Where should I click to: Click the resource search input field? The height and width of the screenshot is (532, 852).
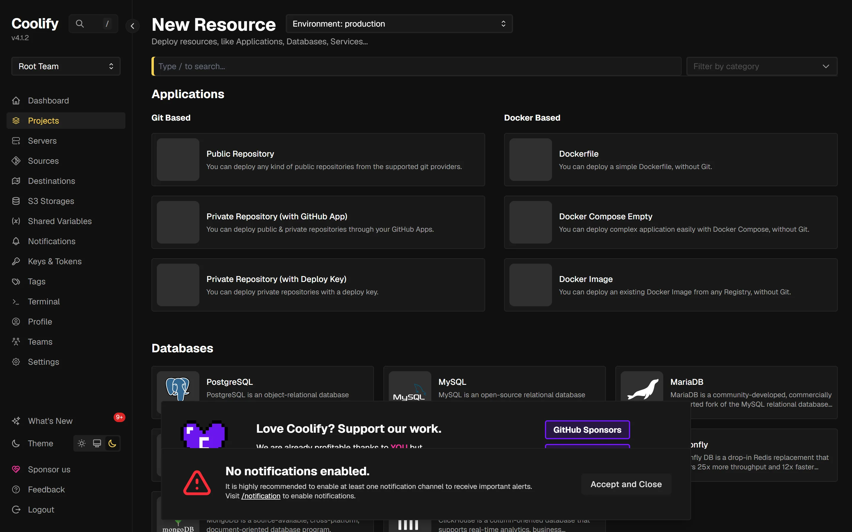point(417,66)
